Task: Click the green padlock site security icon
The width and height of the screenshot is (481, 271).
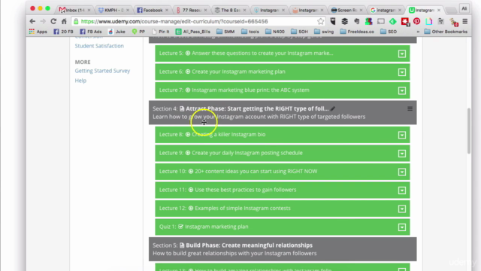Action: [x=76, y=21]
